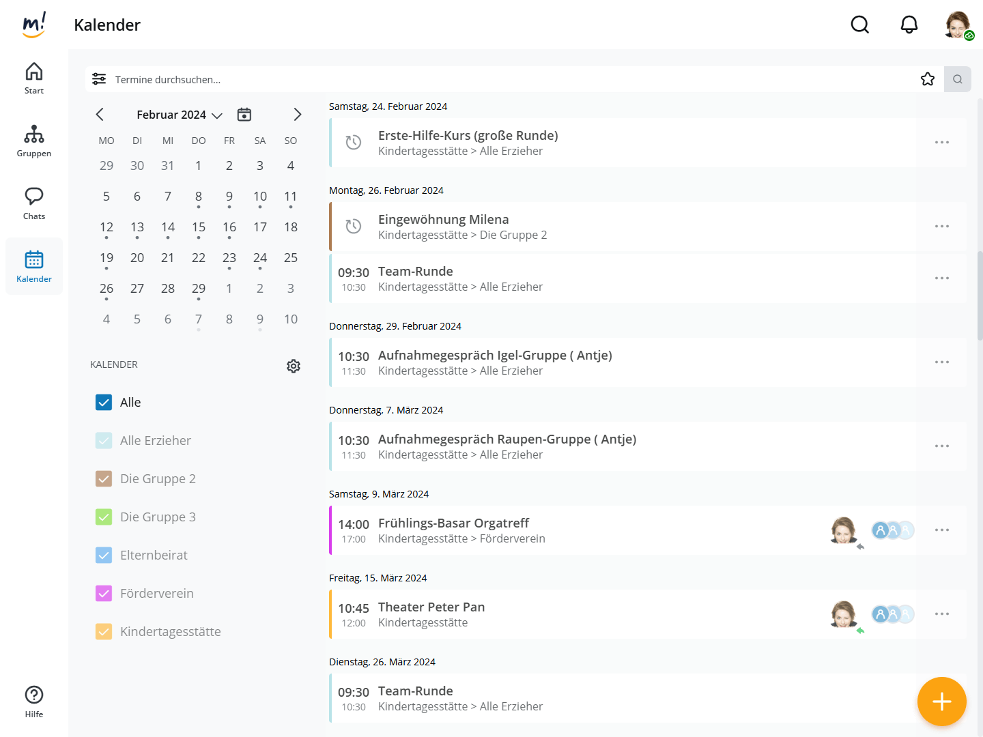Click the search magnifier in the header
Viewport: 983px width, 737px height.
click(x=859, y=25)
